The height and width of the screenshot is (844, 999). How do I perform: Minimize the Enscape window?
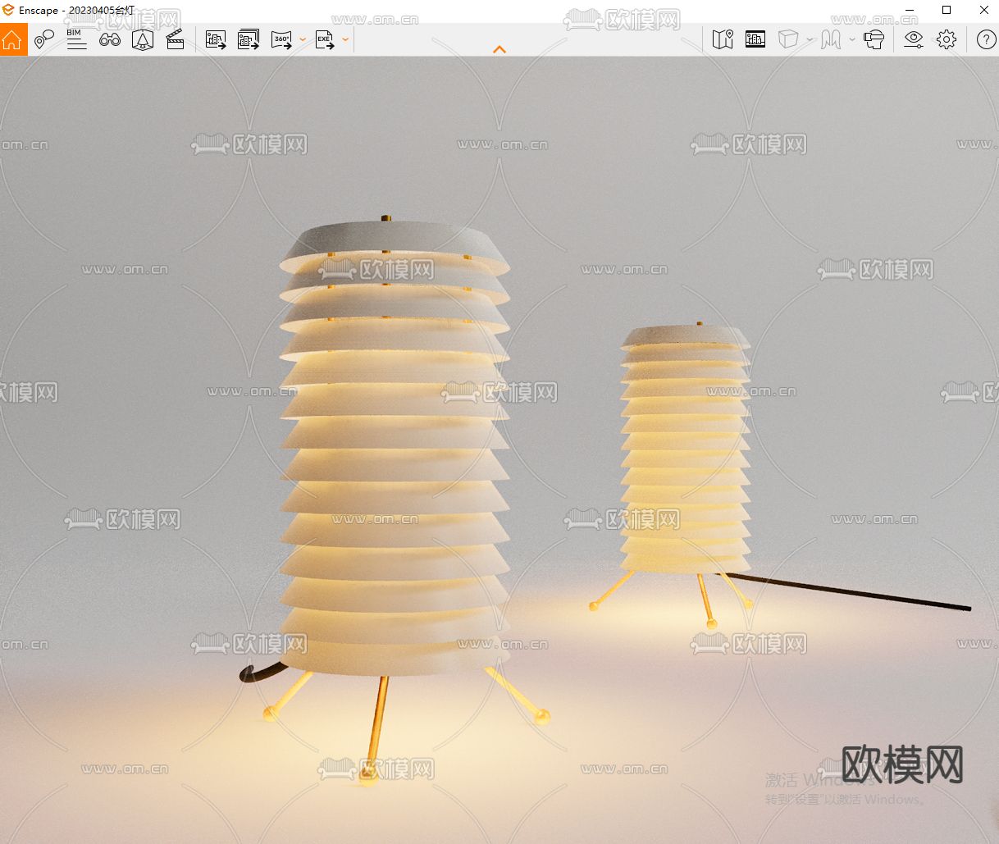tap(909, 11)
